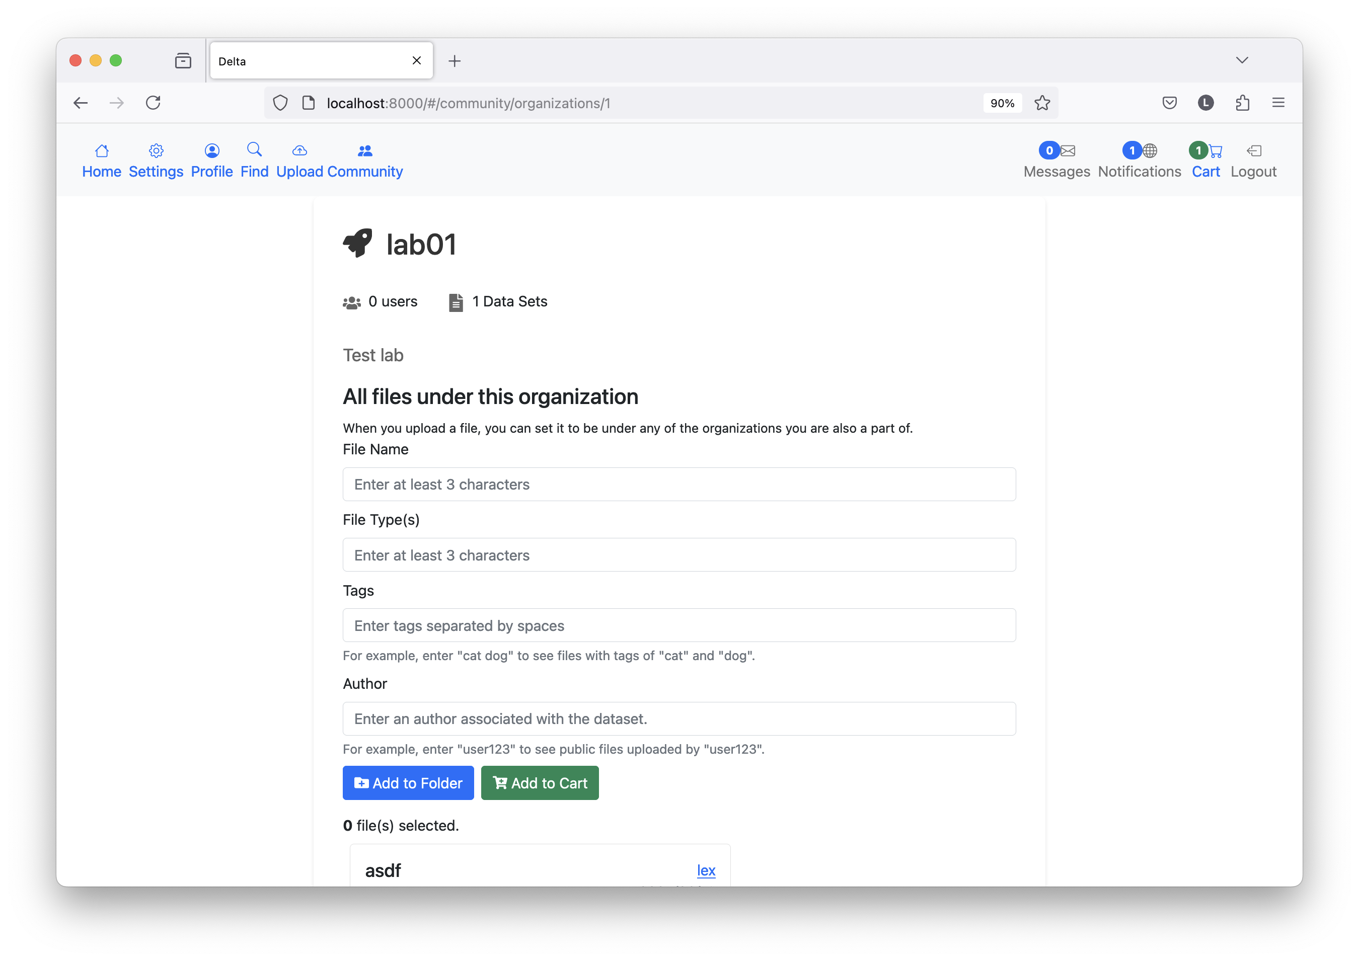Click the lex author link
Viewport: 1359px width, 961px height.
[x=707, y=869]
